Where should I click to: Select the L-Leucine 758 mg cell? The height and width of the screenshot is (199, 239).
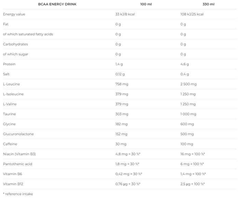pos(122,84)
